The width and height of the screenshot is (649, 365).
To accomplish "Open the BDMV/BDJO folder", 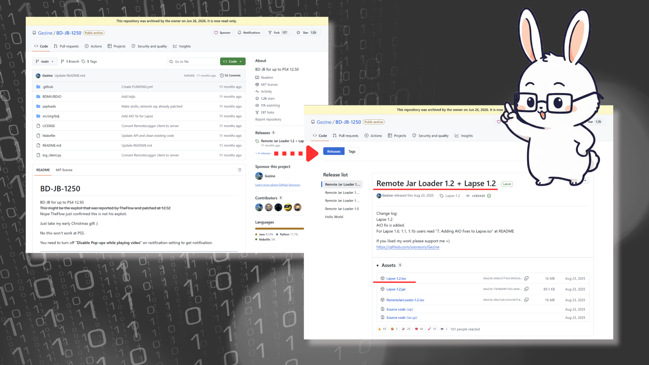I will [52, 97].
